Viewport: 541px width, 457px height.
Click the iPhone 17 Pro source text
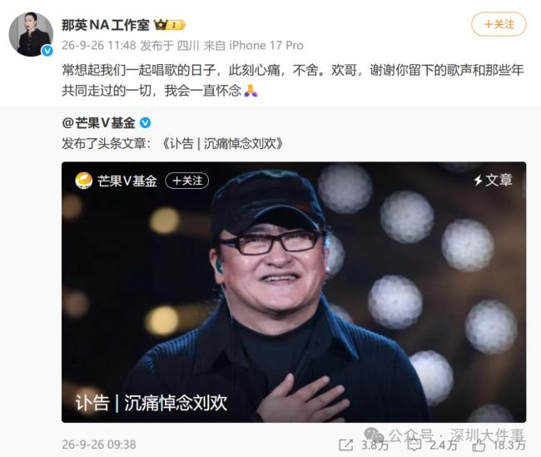(x=266, y=45)
